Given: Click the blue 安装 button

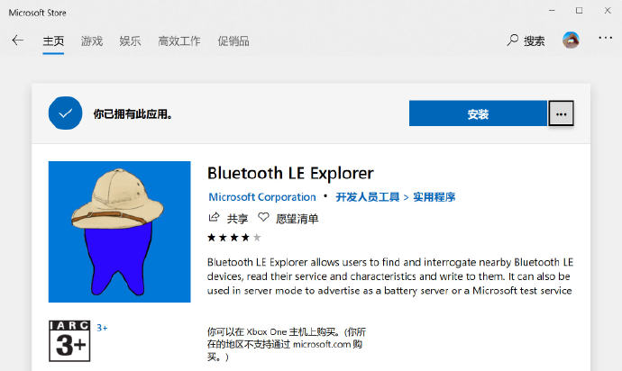Looking at the screenshot, I should (x=478, y=113).
